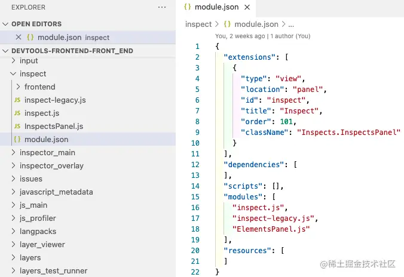Click the "id" key on line 6
Screen dimensions: 404x277
click(x=249, y=100)
